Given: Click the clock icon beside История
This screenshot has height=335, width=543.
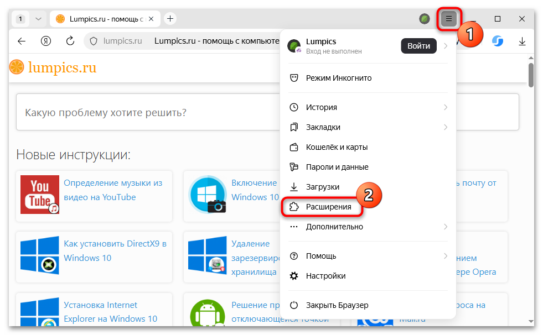Looking at the screenshot, I should coord(294,107).
